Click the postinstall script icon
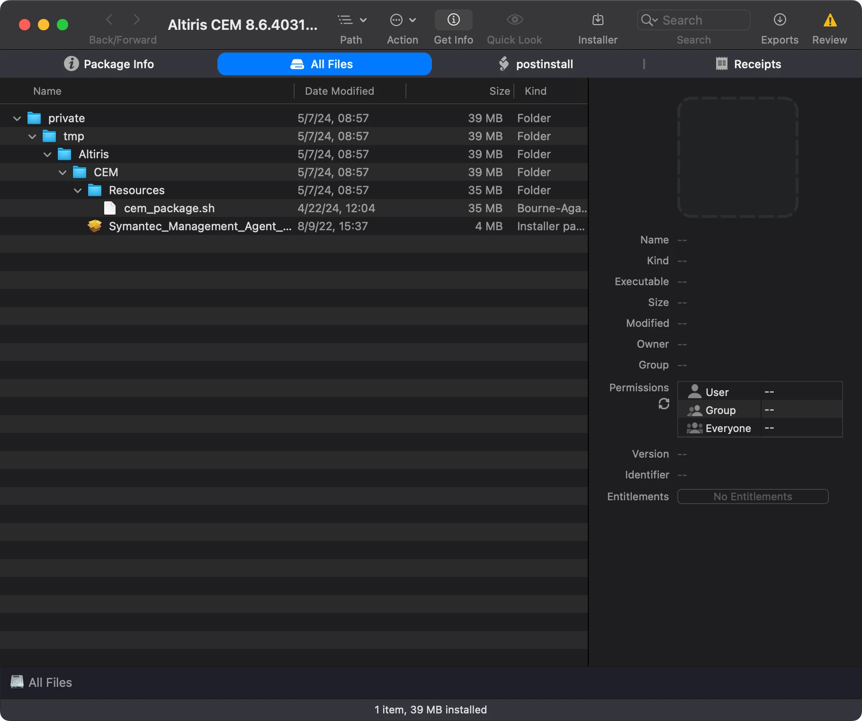This screenshot has width=862, height=721. 504,63
